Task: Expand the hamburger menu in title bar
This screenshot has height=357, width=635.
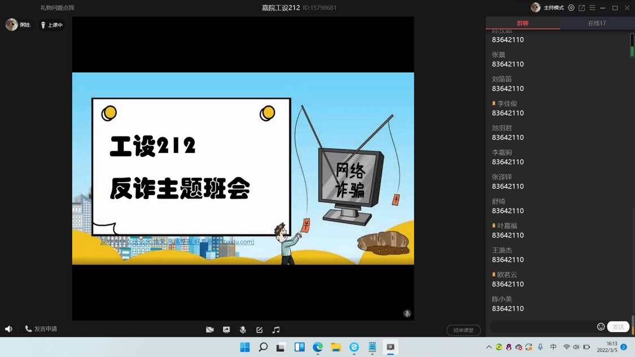Action: click(x=592, y=8)
